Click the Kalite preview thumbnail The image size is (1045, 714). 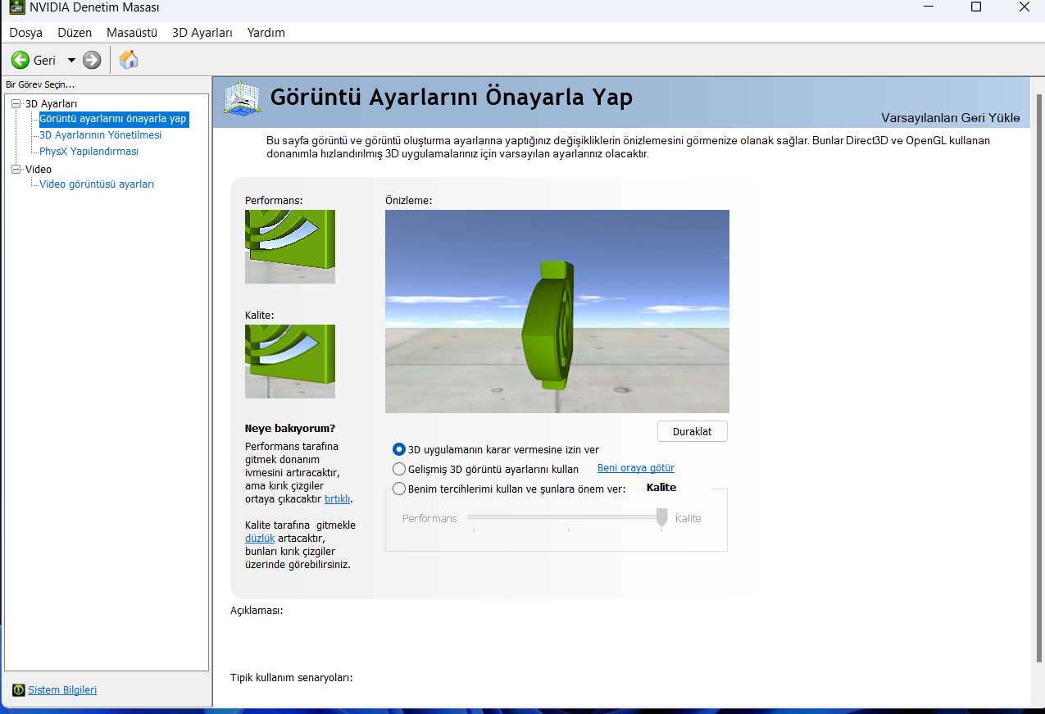[x=290, y=362]
